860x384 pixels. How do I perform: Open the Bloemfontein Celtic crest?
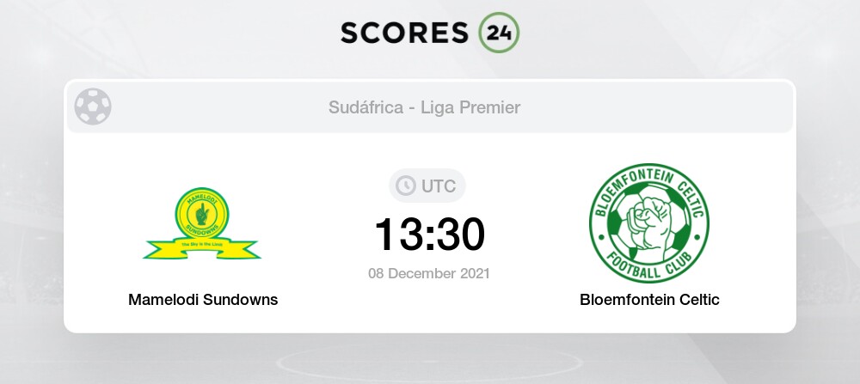(648, 223)
